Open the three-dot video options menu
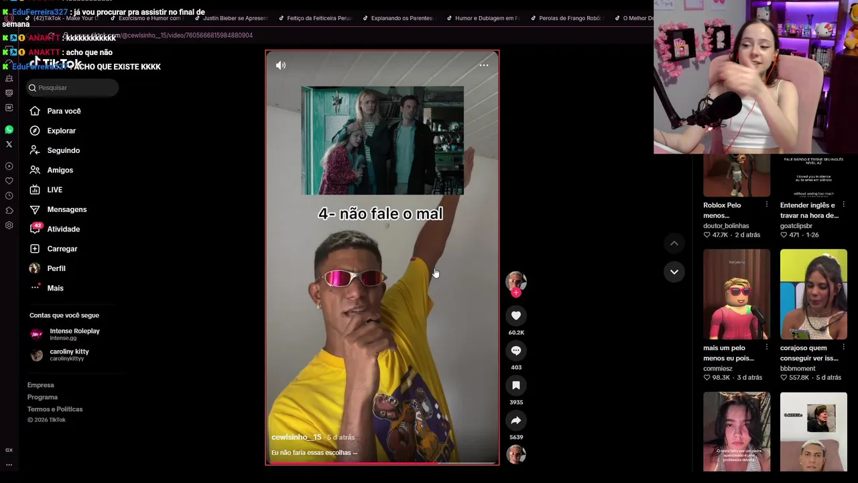 (x=484, y=65)
